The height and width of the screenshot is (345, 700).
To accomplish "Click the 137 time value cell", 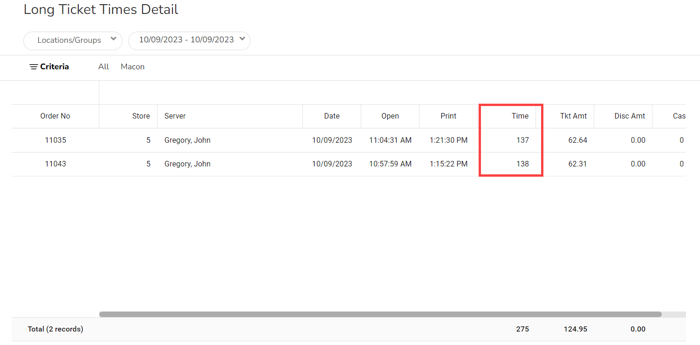I will click(x=522, y=140).
